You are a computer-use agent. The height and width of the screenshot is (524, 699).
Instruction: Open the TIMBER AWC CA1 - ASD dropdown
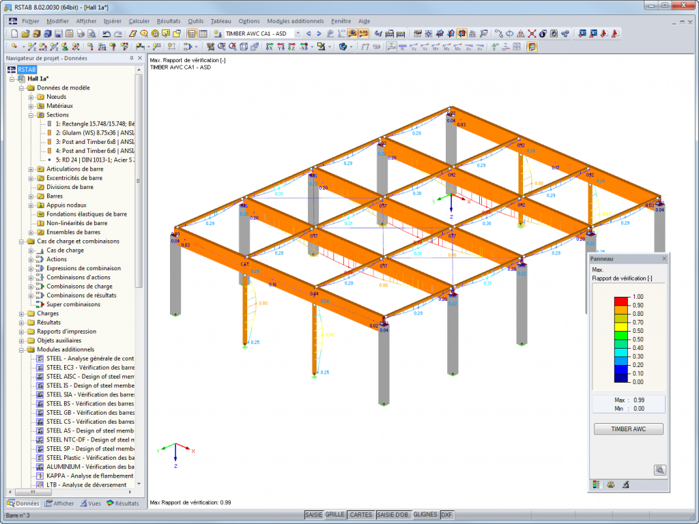pos(298,33)
